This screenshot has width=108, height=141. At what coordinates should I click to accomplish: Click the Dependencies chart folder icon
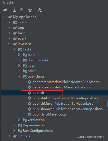point(20,125)
